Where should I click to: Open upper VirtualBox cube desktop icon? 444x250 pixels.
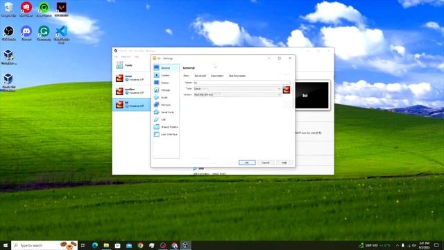(x=9, y=57)
